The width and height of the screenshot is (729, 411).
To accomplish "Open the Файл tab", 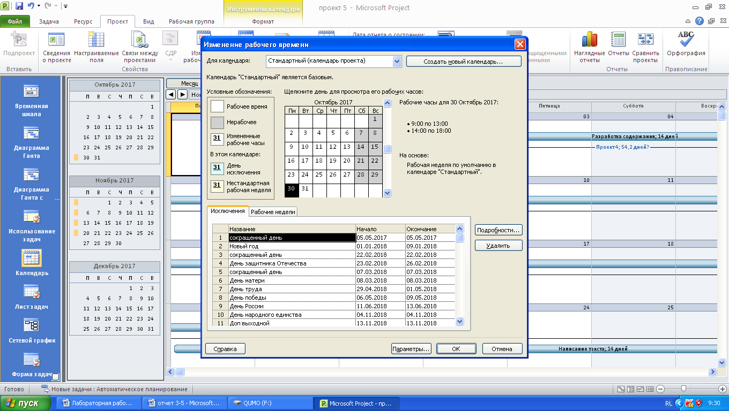I will pyautogui.click(x=15, y=21).
